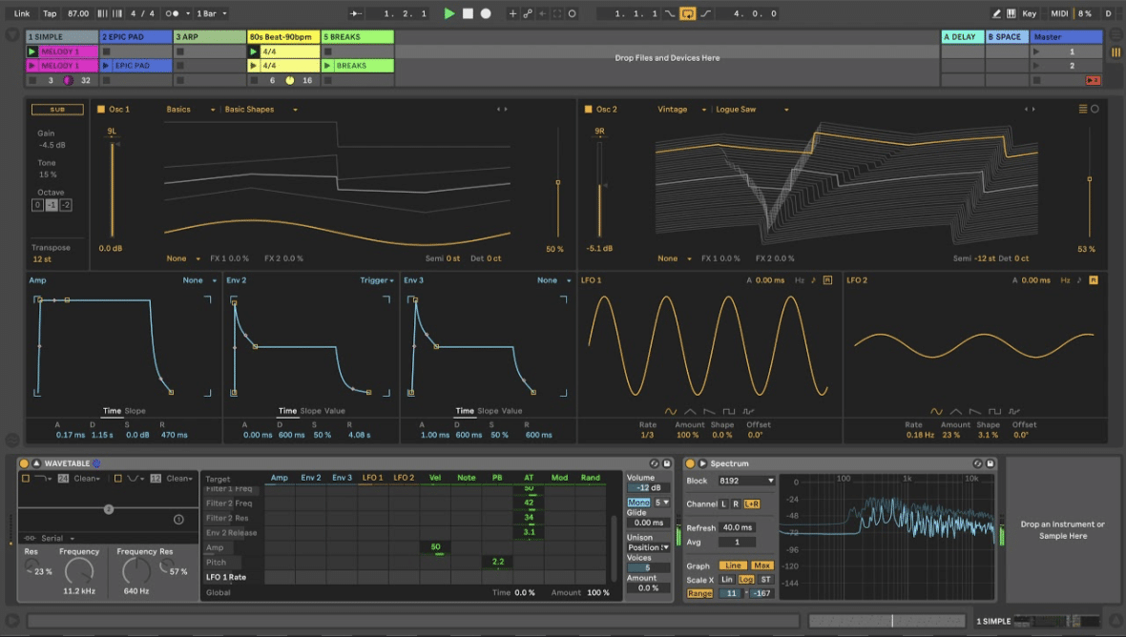
Task: Select the Rand modulation matrix column
Action: click(591, 478)
